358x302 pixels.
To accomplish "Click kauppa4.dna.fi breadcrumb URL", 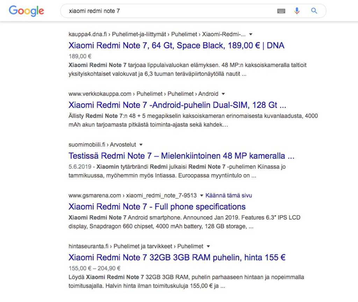I will (x=157, y=34).
